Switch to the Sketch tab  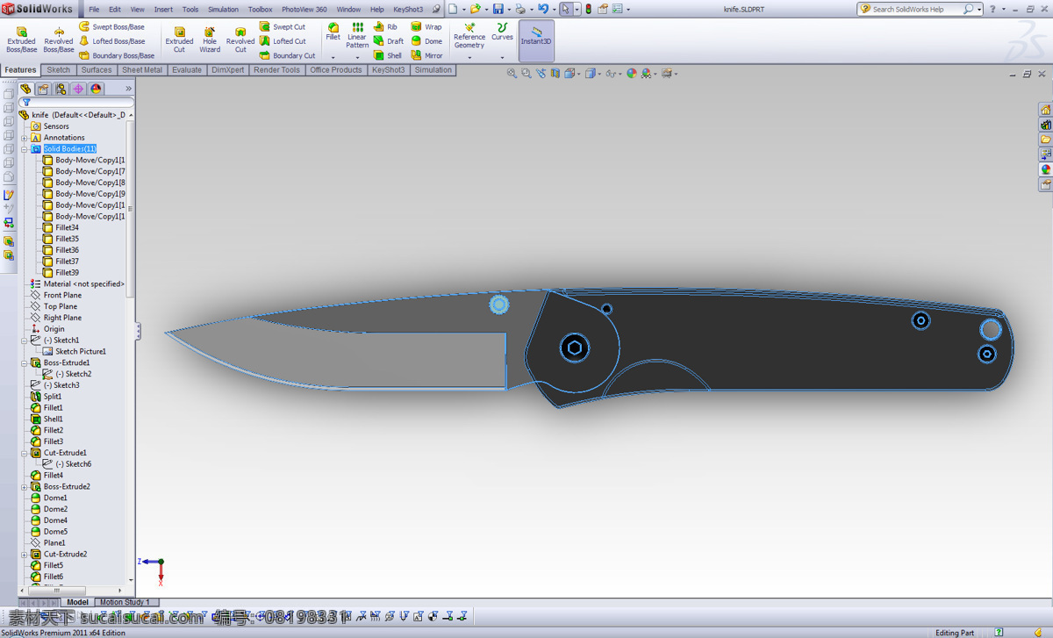(59, 70)
